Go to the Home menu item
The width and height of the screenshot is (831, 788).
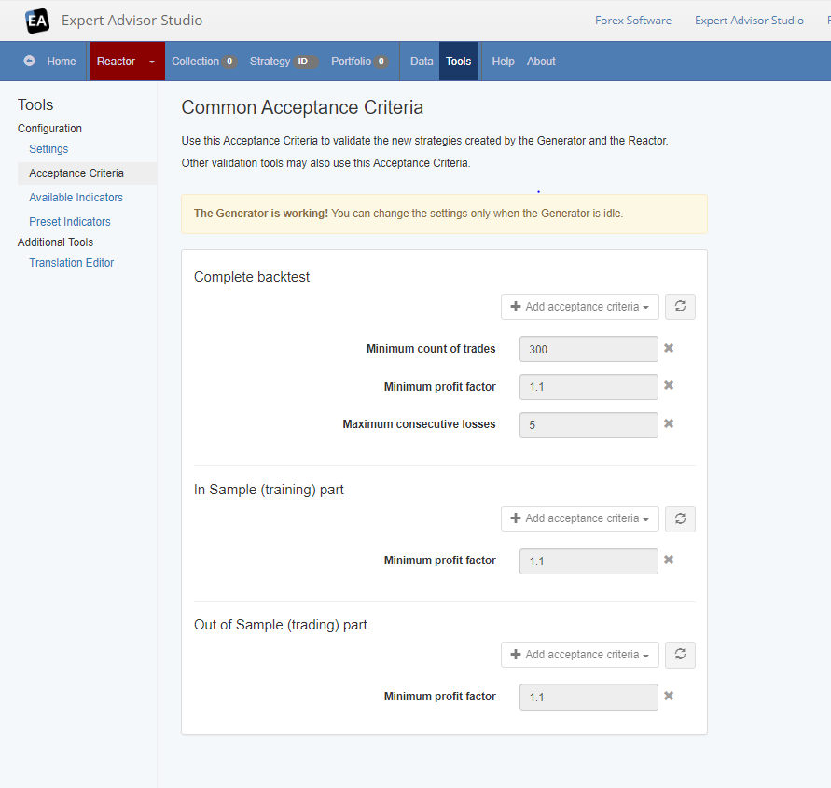point(62,62)
